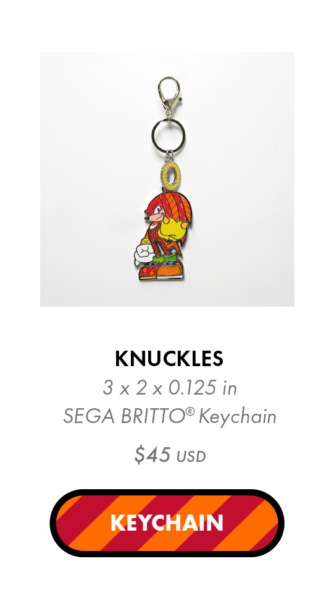This screenshot has height=603, width=334.
Task: Open the KNUCKLES product title
Action: pyautogui.click(x=169, y=359)
